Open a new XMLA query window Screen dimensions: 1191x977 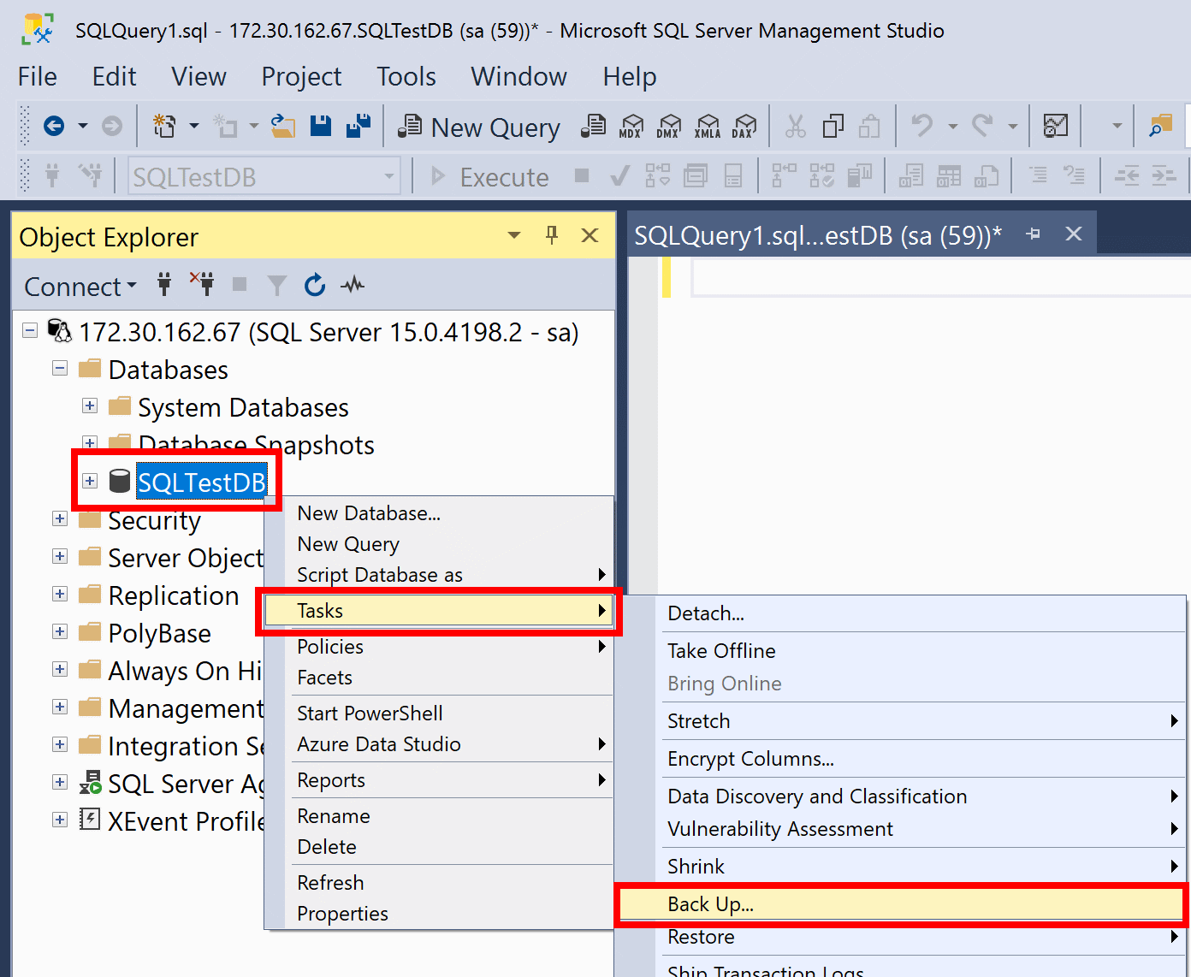[708, 126]
